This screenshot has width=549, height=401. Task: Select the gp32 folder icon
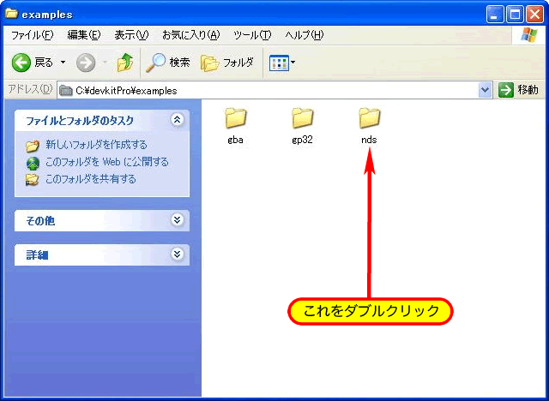(x=303, y=118)
